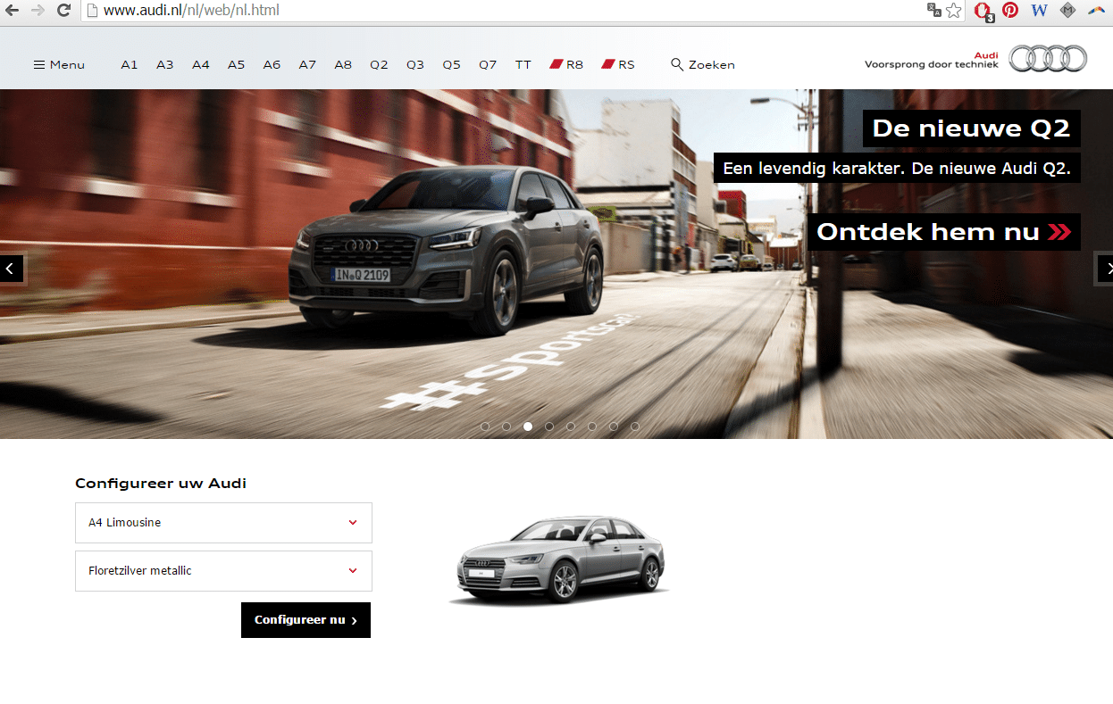Image resolution: width=1113 pixels, height=704 pixels.
Task: Open the Q2 model menu
Action: click(380, 64)
